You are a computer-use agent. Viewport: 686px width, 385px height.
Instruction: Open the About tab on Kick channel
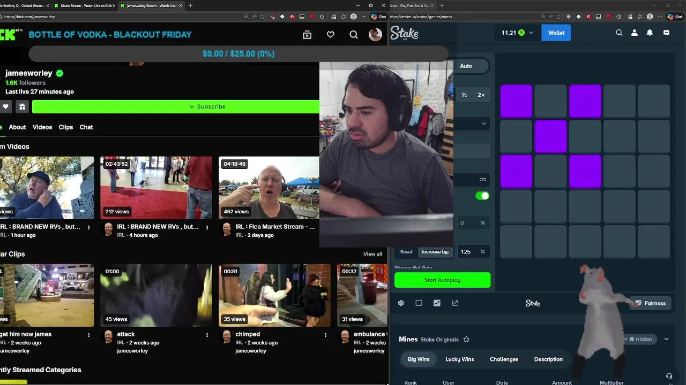coord(17,127)
